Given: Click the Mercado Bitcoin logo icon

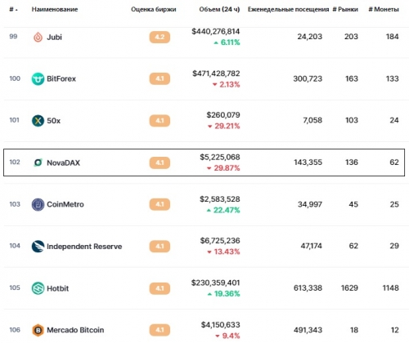Looking at the screenshot, I should [38, 330].
